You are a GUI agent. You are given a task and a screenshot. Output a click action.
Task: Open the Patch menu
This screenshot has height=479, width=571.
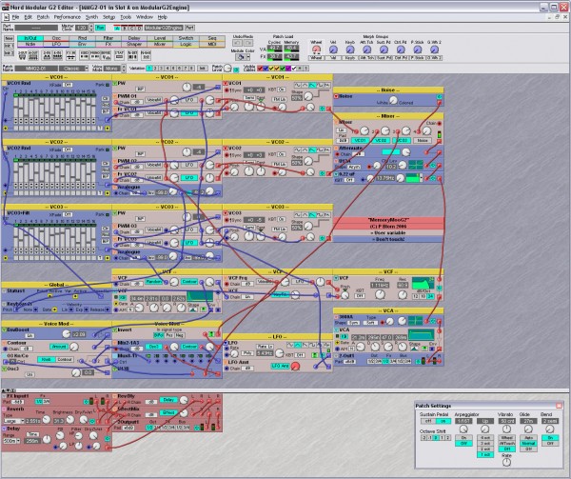43,17
